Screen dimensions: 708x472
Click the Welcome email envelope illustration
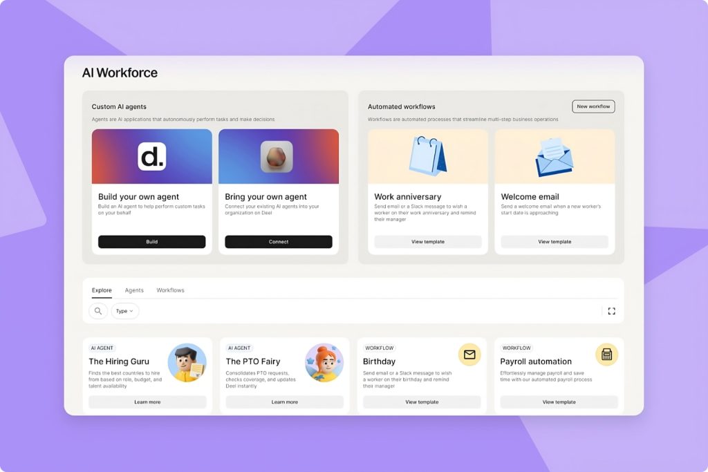click(x=555, y=158)
